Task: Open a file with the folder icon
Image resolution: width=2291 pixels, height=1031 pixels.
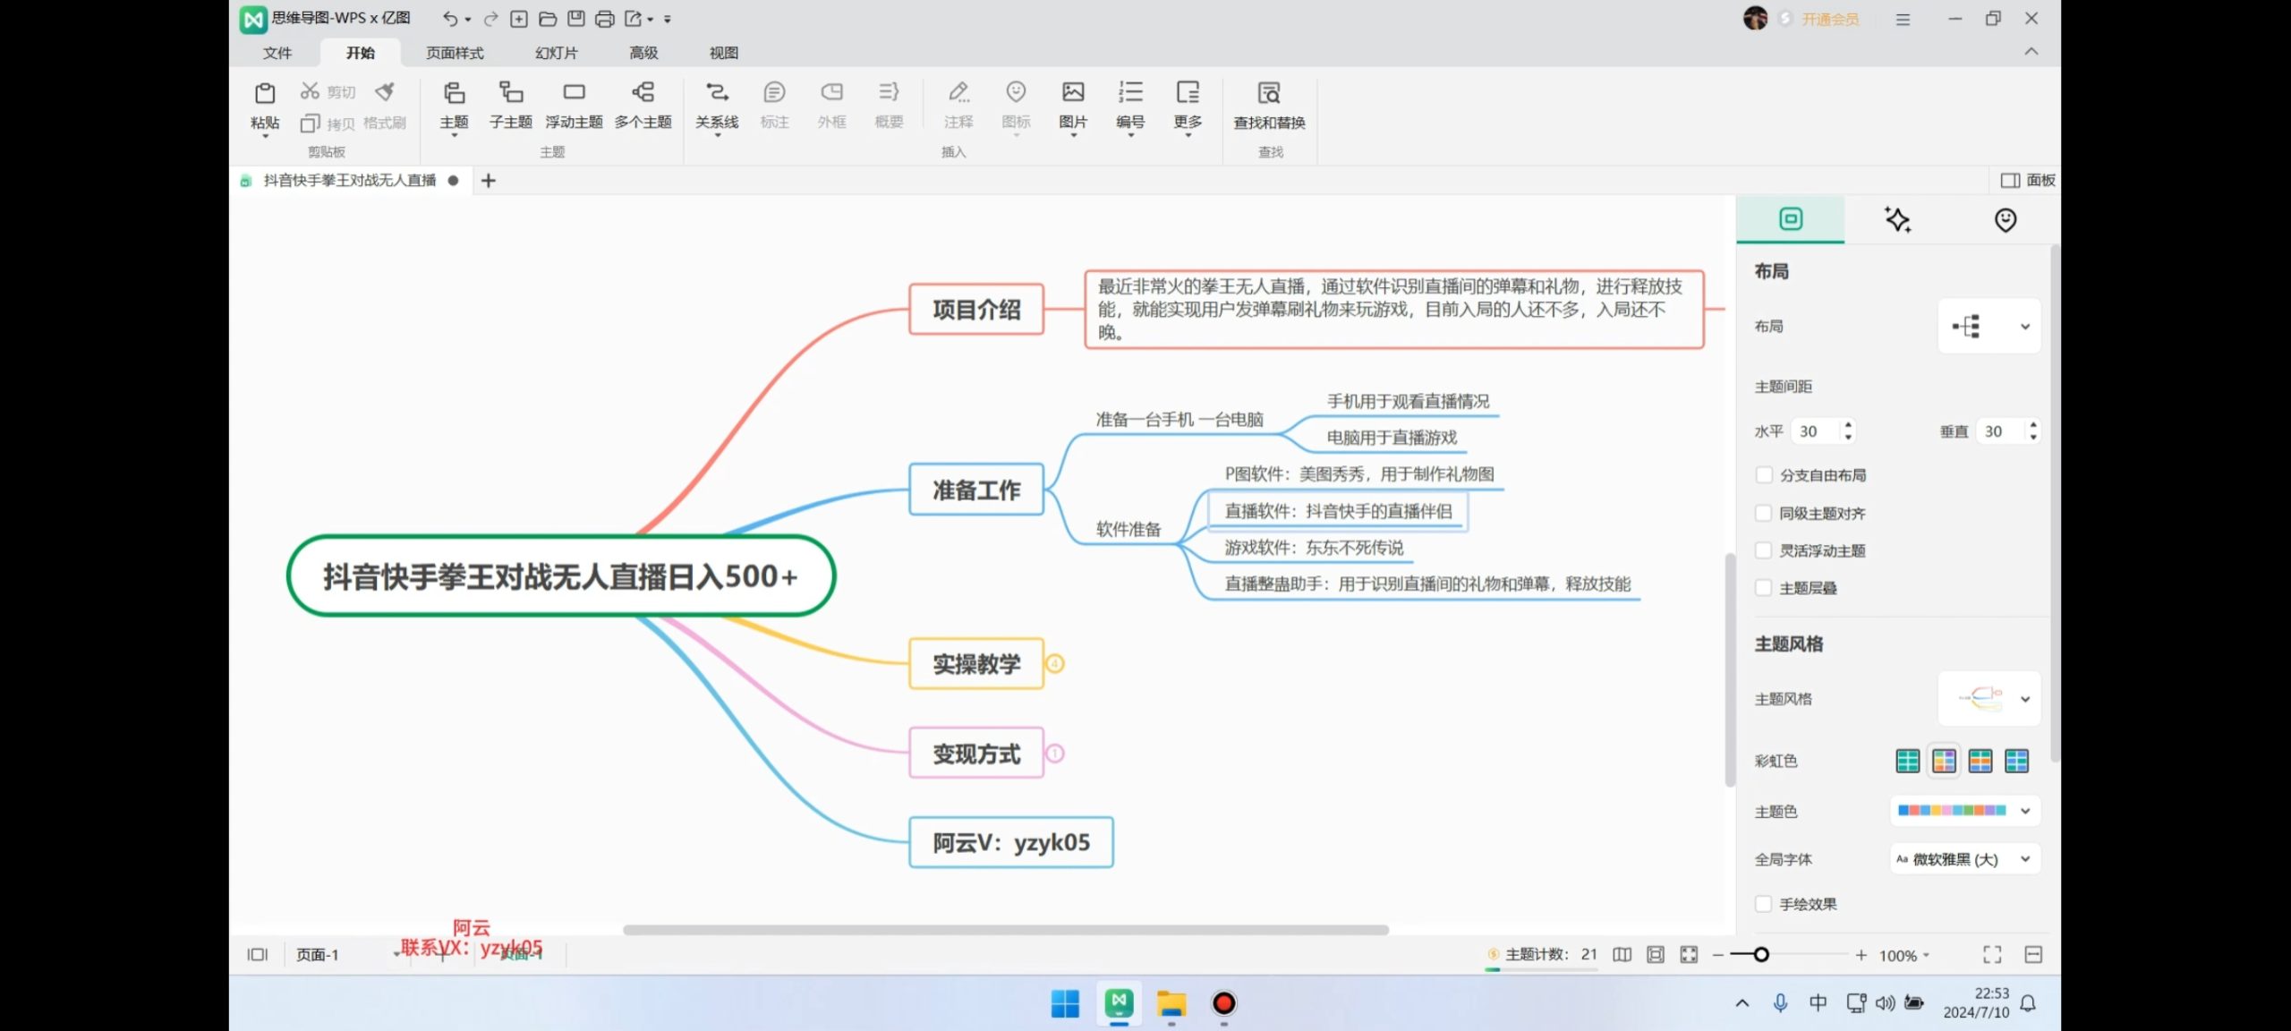Action: point(548,18)
